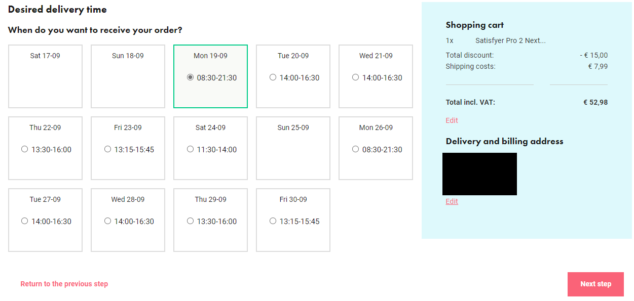Click the Next step button
Image resolution: width=634 pixels, height=301 pixels.
595,284
